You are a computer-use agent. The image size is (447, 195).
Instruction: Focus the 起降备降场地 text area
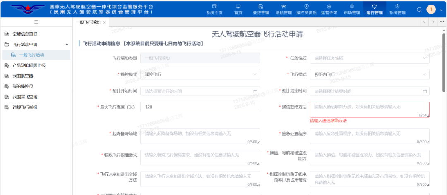point(200,136)
